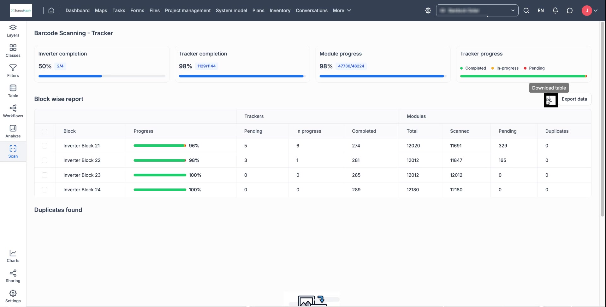This screenshot has height=307, width=606.
Task: Click the Export data button
Action: tap(574, 99)
